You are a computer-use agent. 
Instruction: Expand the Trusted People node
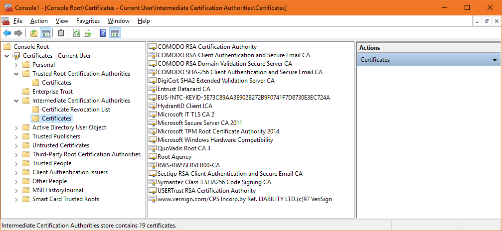click(x=16, y=163)
